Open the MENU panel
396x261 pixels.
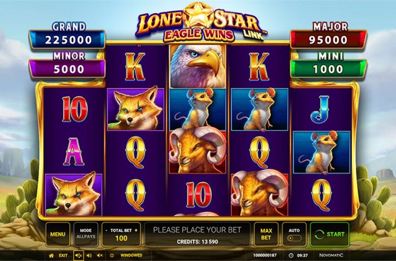(x=58, y=234)
